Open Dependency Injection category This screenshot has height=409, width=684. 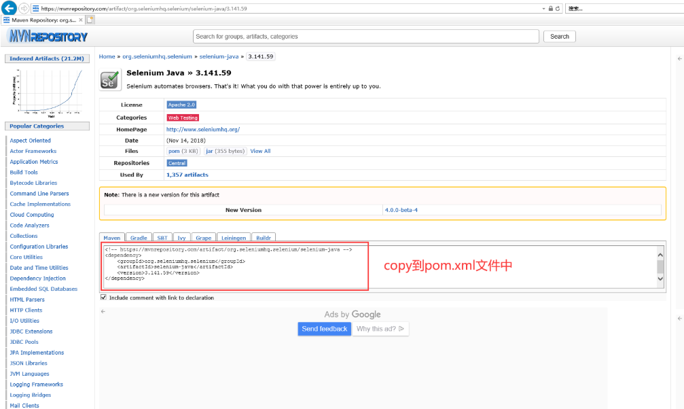tap(37, 279)
